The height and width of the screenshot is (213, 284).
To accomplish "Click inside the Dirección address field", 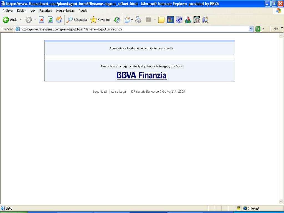I will tap(134, 29).
